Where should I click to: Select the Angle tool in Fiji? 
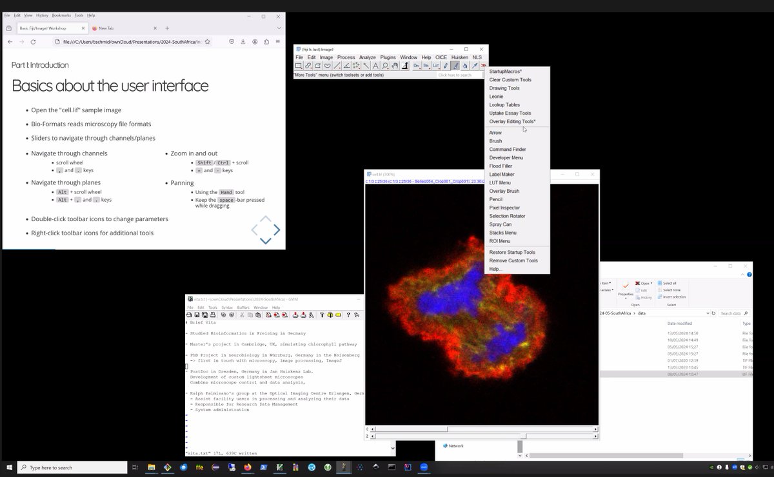346,66
